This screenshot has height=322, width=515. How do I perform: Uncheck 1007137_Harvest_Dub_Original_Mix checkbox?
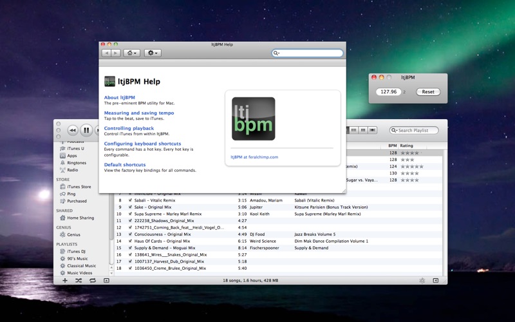(131, 261)
